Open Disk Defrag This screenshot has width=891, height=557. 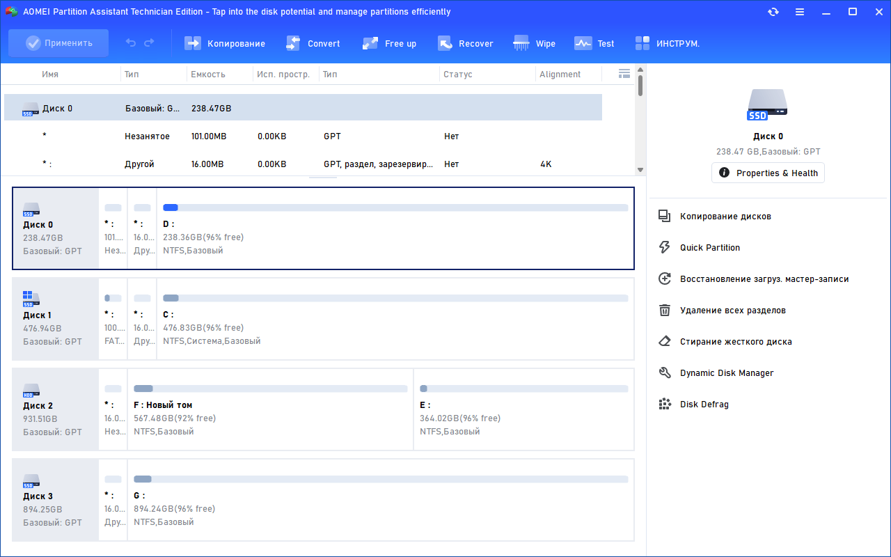coord(704,405)
